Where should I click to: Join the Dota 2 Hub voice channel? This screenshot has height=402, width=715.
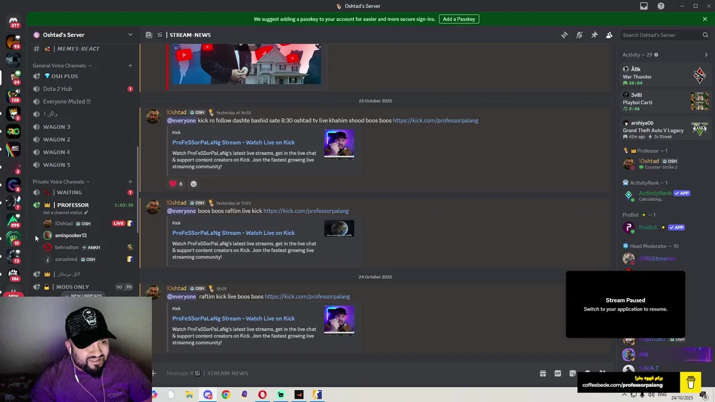(x=84, y=89)
